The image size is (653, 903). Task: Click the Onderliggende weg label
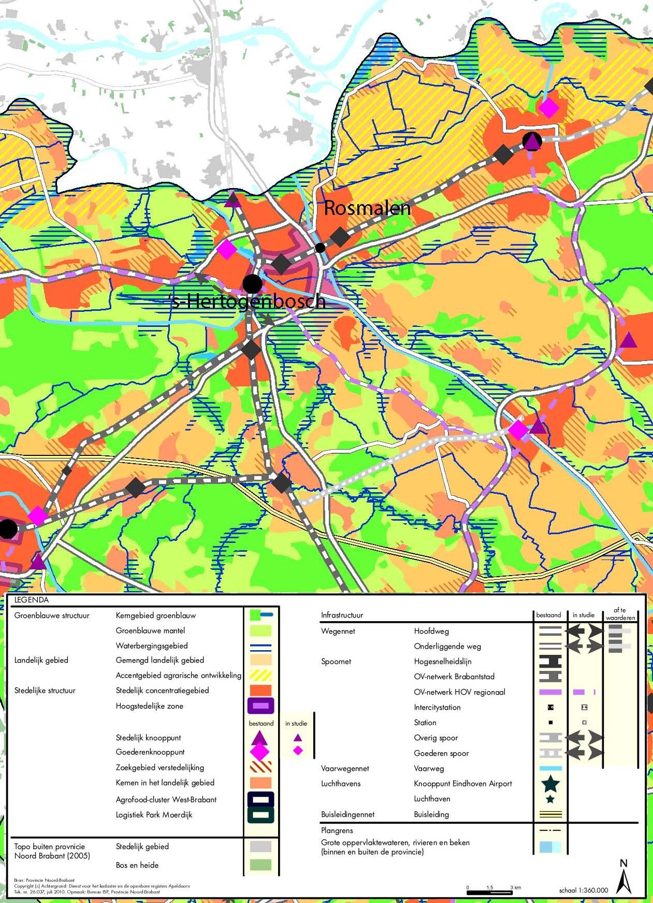447,647
